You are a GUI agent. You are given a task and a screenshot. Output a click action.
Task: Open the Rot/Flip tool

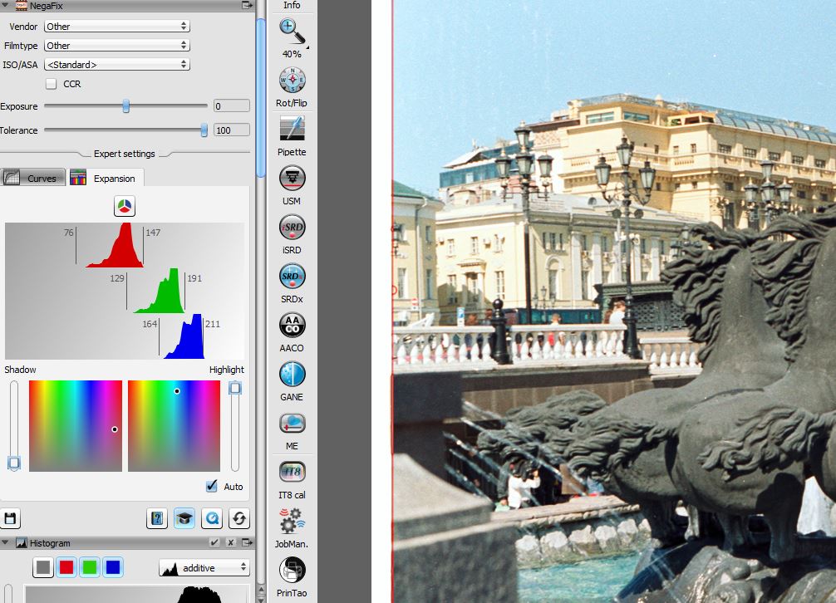[x=292, y=81]
